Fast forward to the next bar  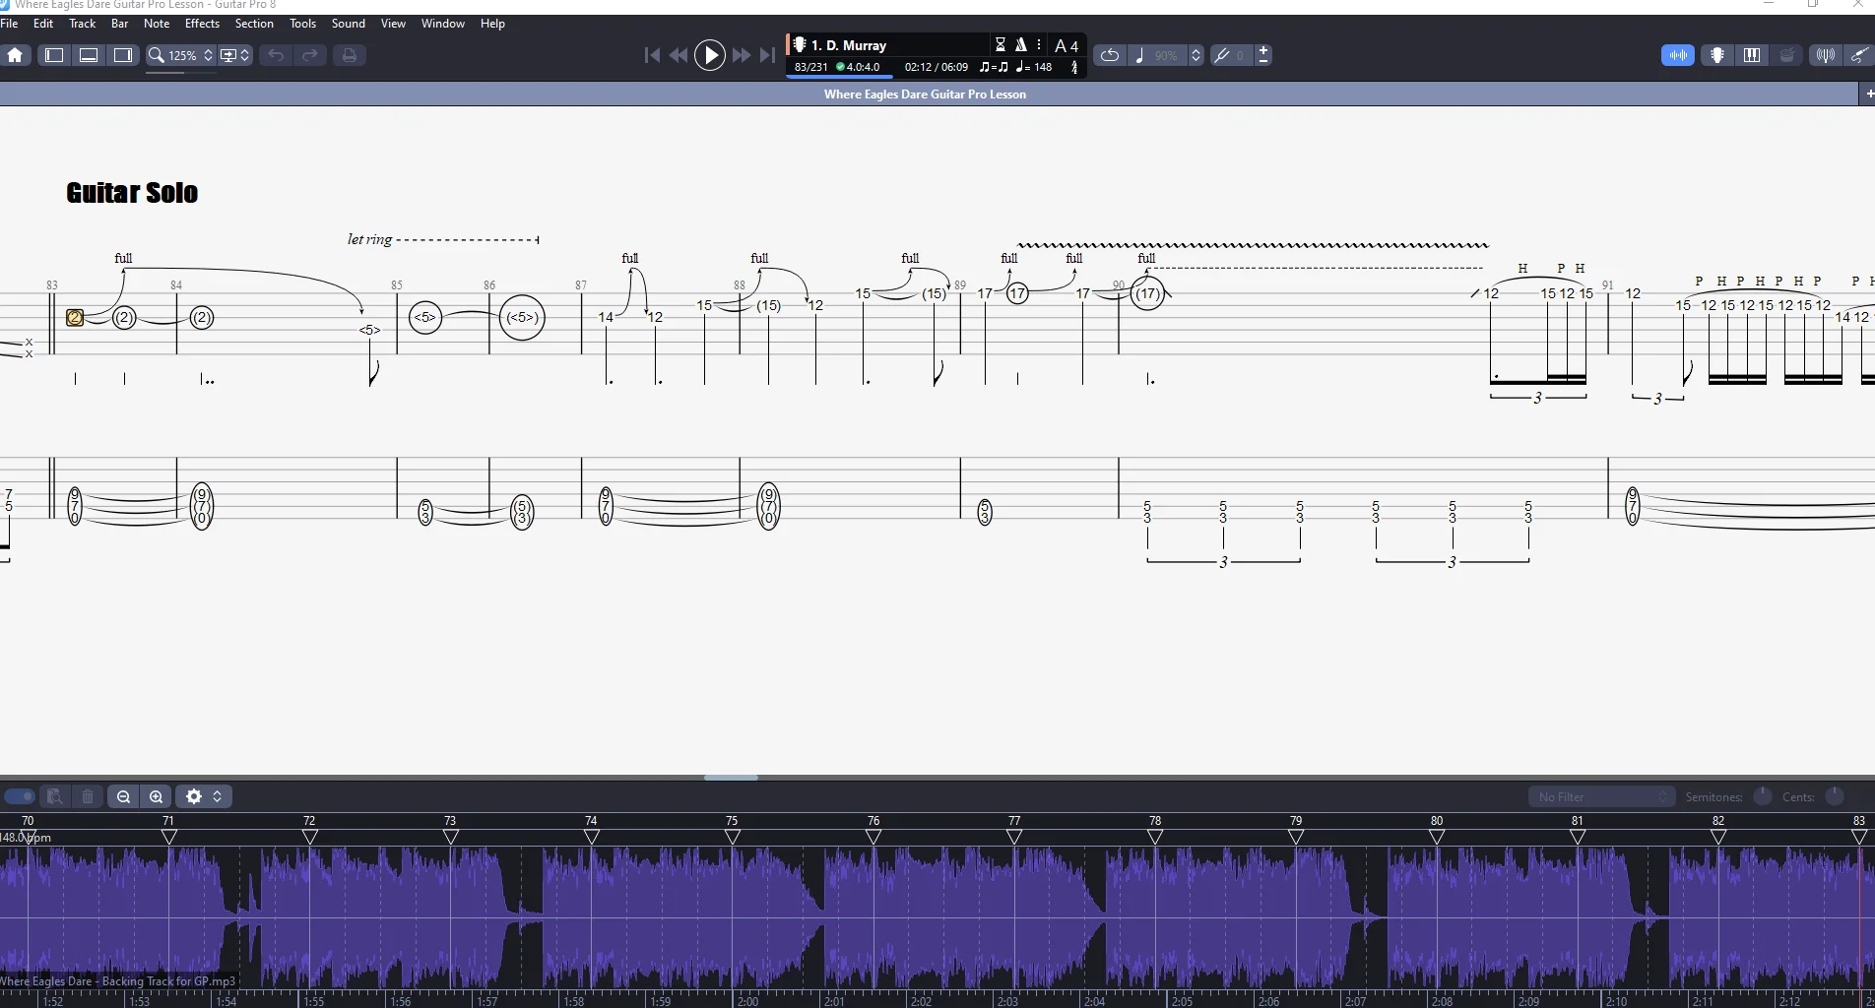pyautogui.click(x=742, y=55)
